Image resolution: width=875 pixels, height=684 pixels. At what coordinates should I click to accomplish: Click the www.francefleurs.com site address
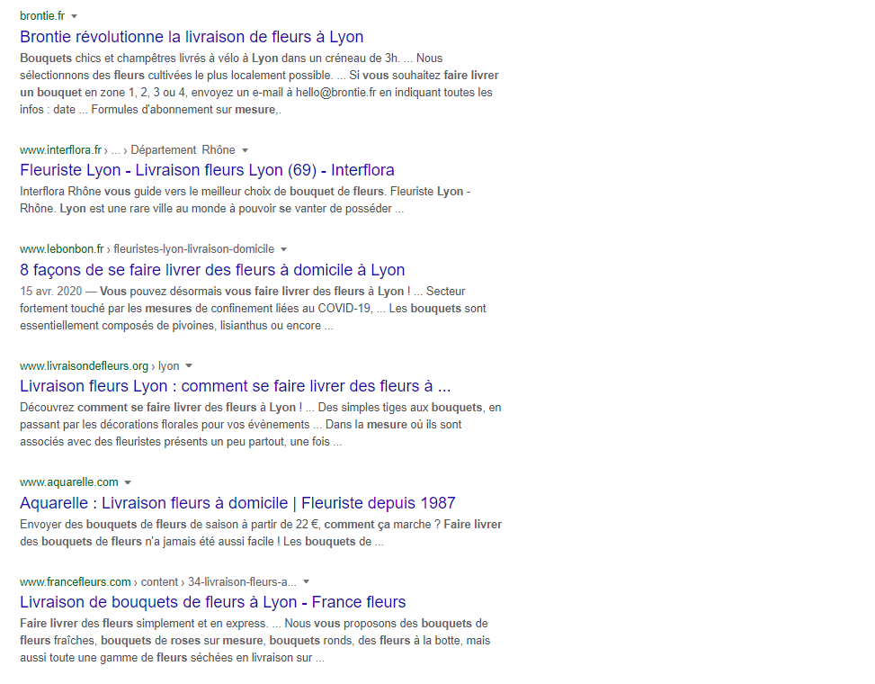point(76,581)
